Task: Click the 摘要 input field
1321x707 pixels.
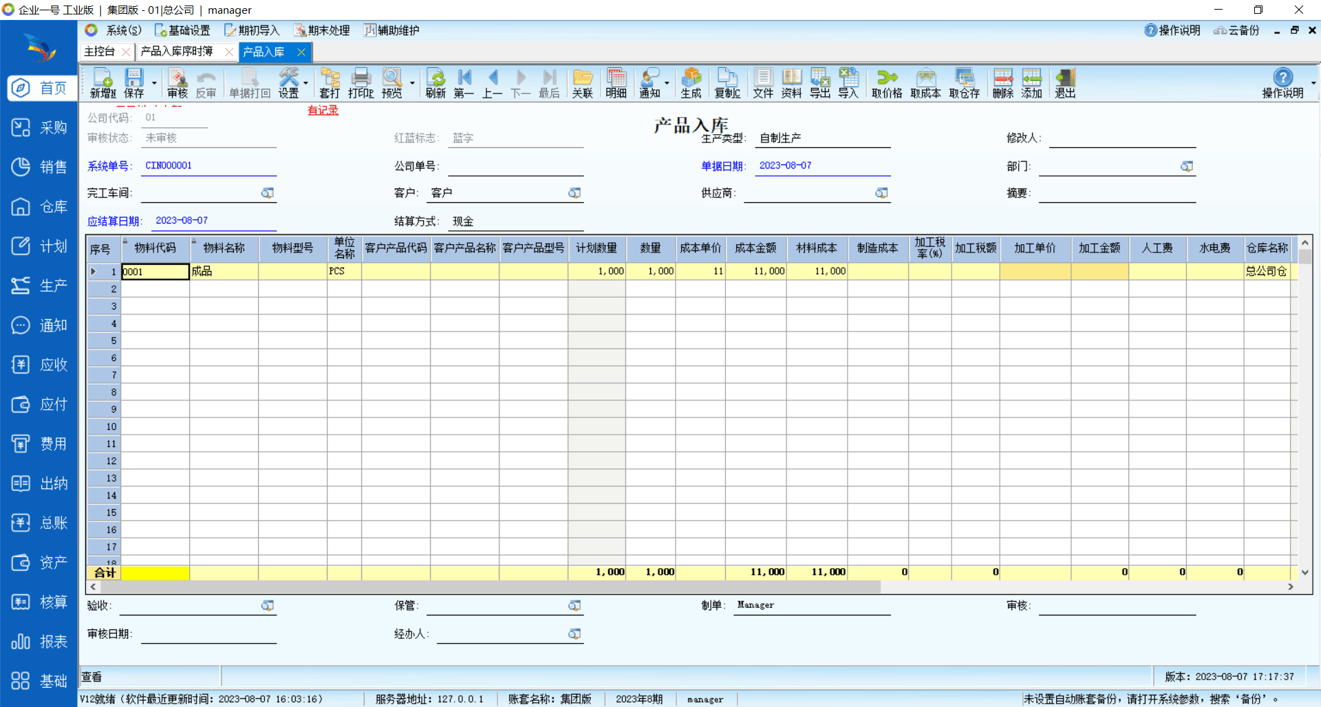Action: pos(1117,193)
